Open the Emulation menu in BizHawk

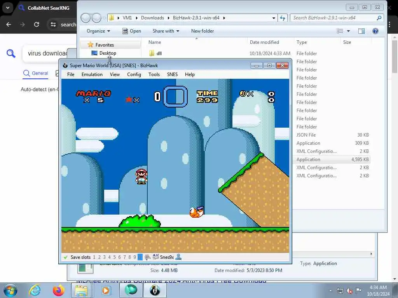pyautogui.click(x=92, y=74)
